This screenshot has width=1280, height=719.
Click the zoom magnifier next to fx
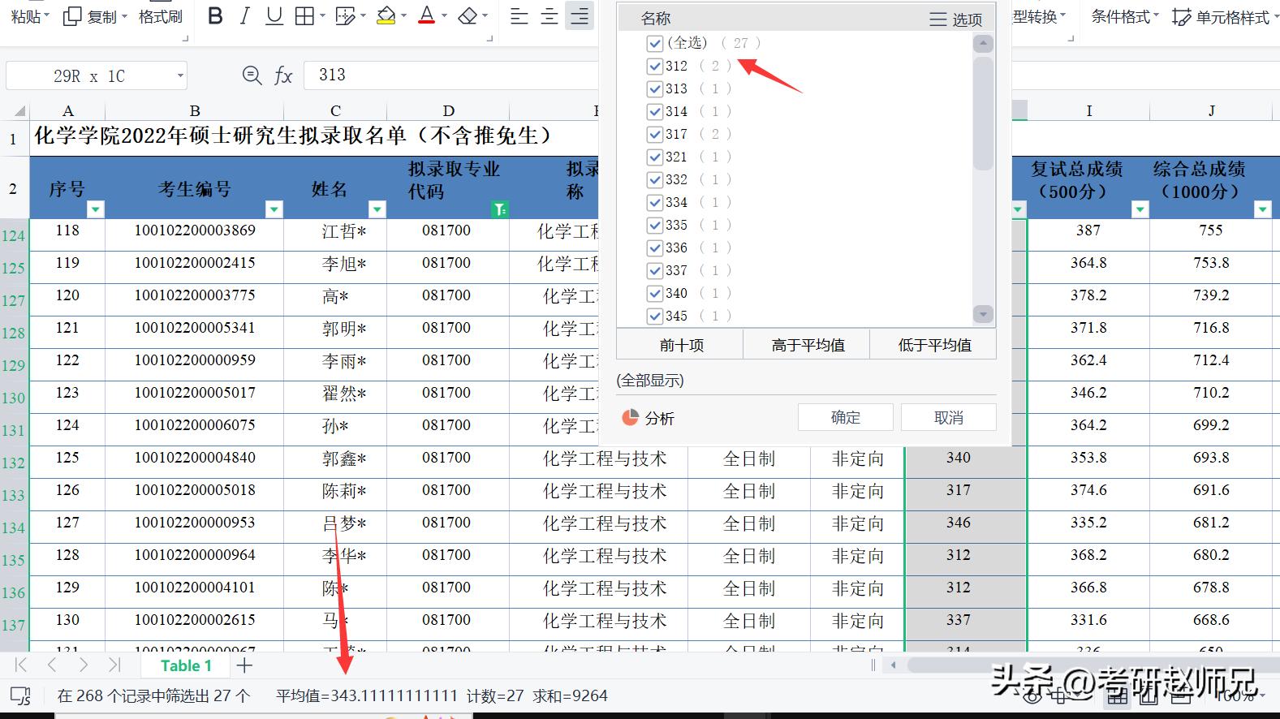point(252,75)
